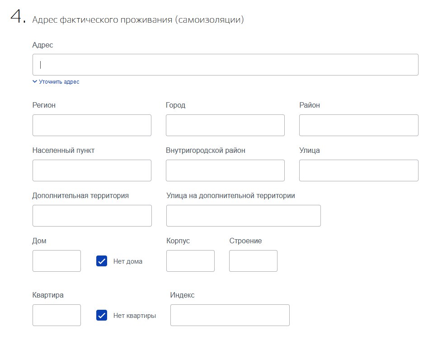442x350 pixels.
Task: Focus the Квартира input box
Action: [x=56, y=315]
